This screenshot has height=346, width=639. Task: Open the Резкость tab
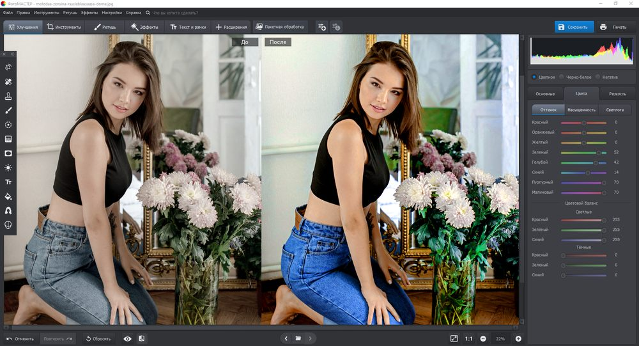pyautogui.click(x=617, y=94)
